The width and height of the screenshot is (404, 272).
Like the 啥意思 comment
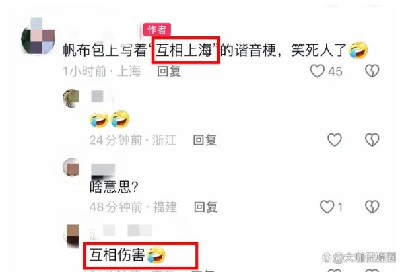pos(327,207)
